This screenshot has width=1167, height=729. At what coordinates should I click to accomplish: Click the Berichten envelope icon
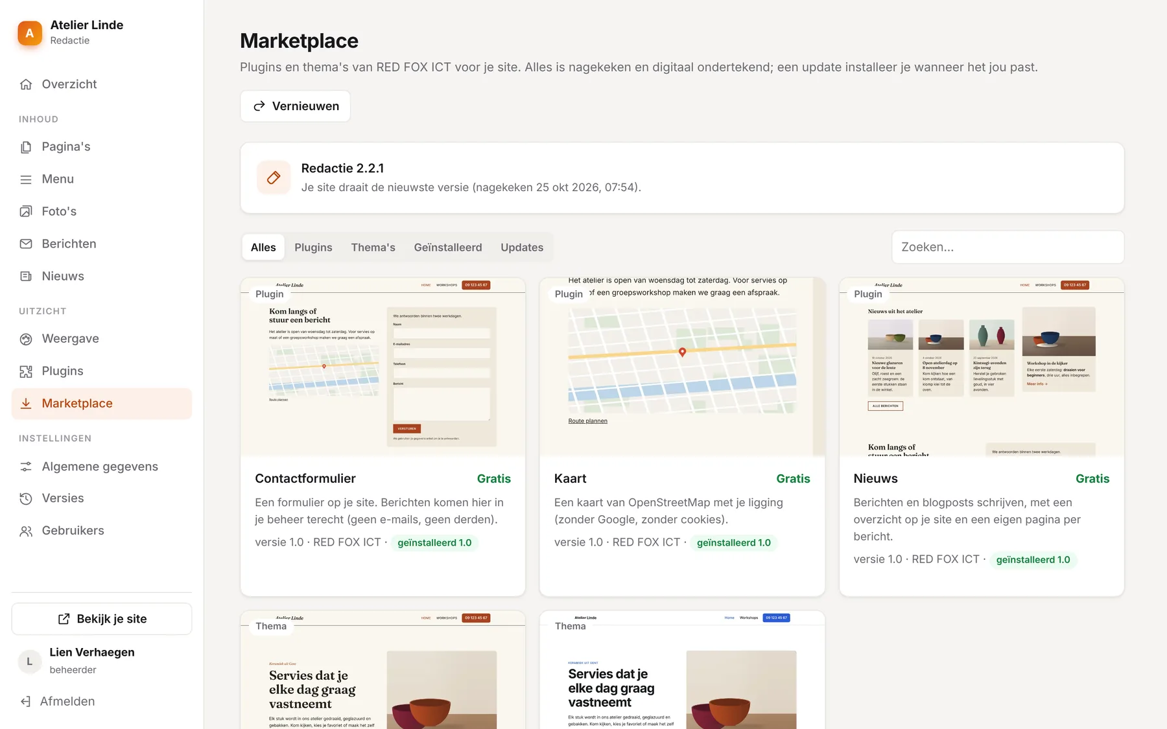pyautogui.click(x=26, y=244)
